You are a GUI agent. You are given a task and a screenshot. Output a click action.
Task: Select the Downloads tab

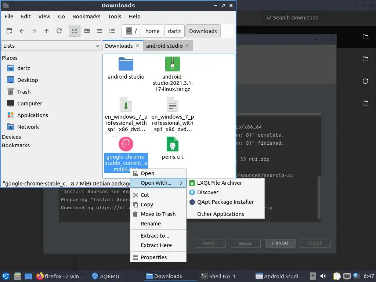pyautogui.click(x=119, y=46)
